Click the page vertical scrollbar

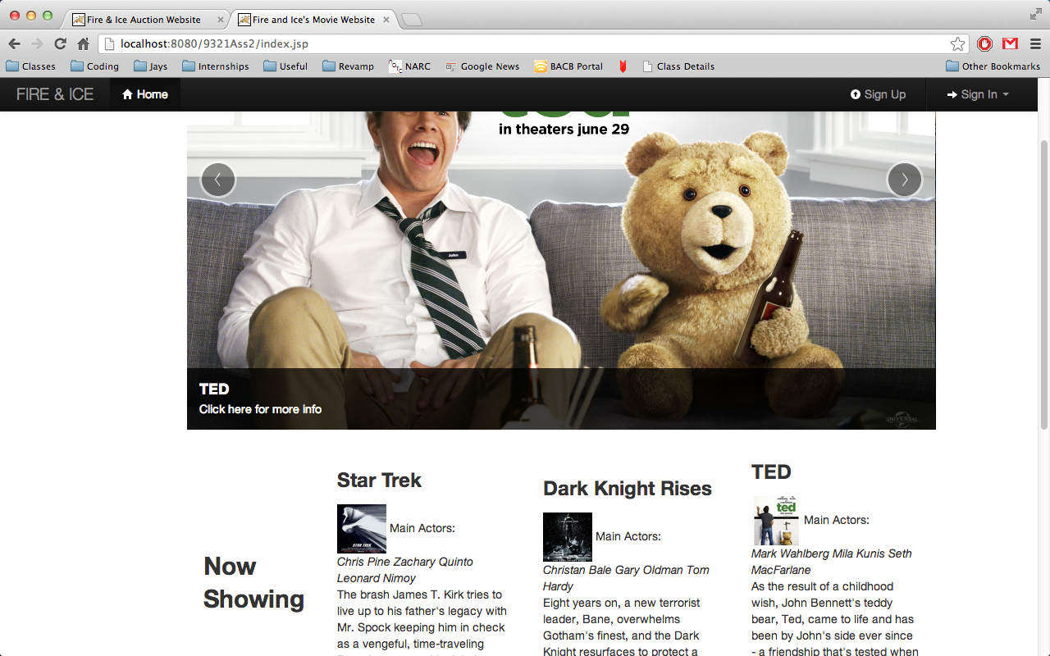point(1043,287)
